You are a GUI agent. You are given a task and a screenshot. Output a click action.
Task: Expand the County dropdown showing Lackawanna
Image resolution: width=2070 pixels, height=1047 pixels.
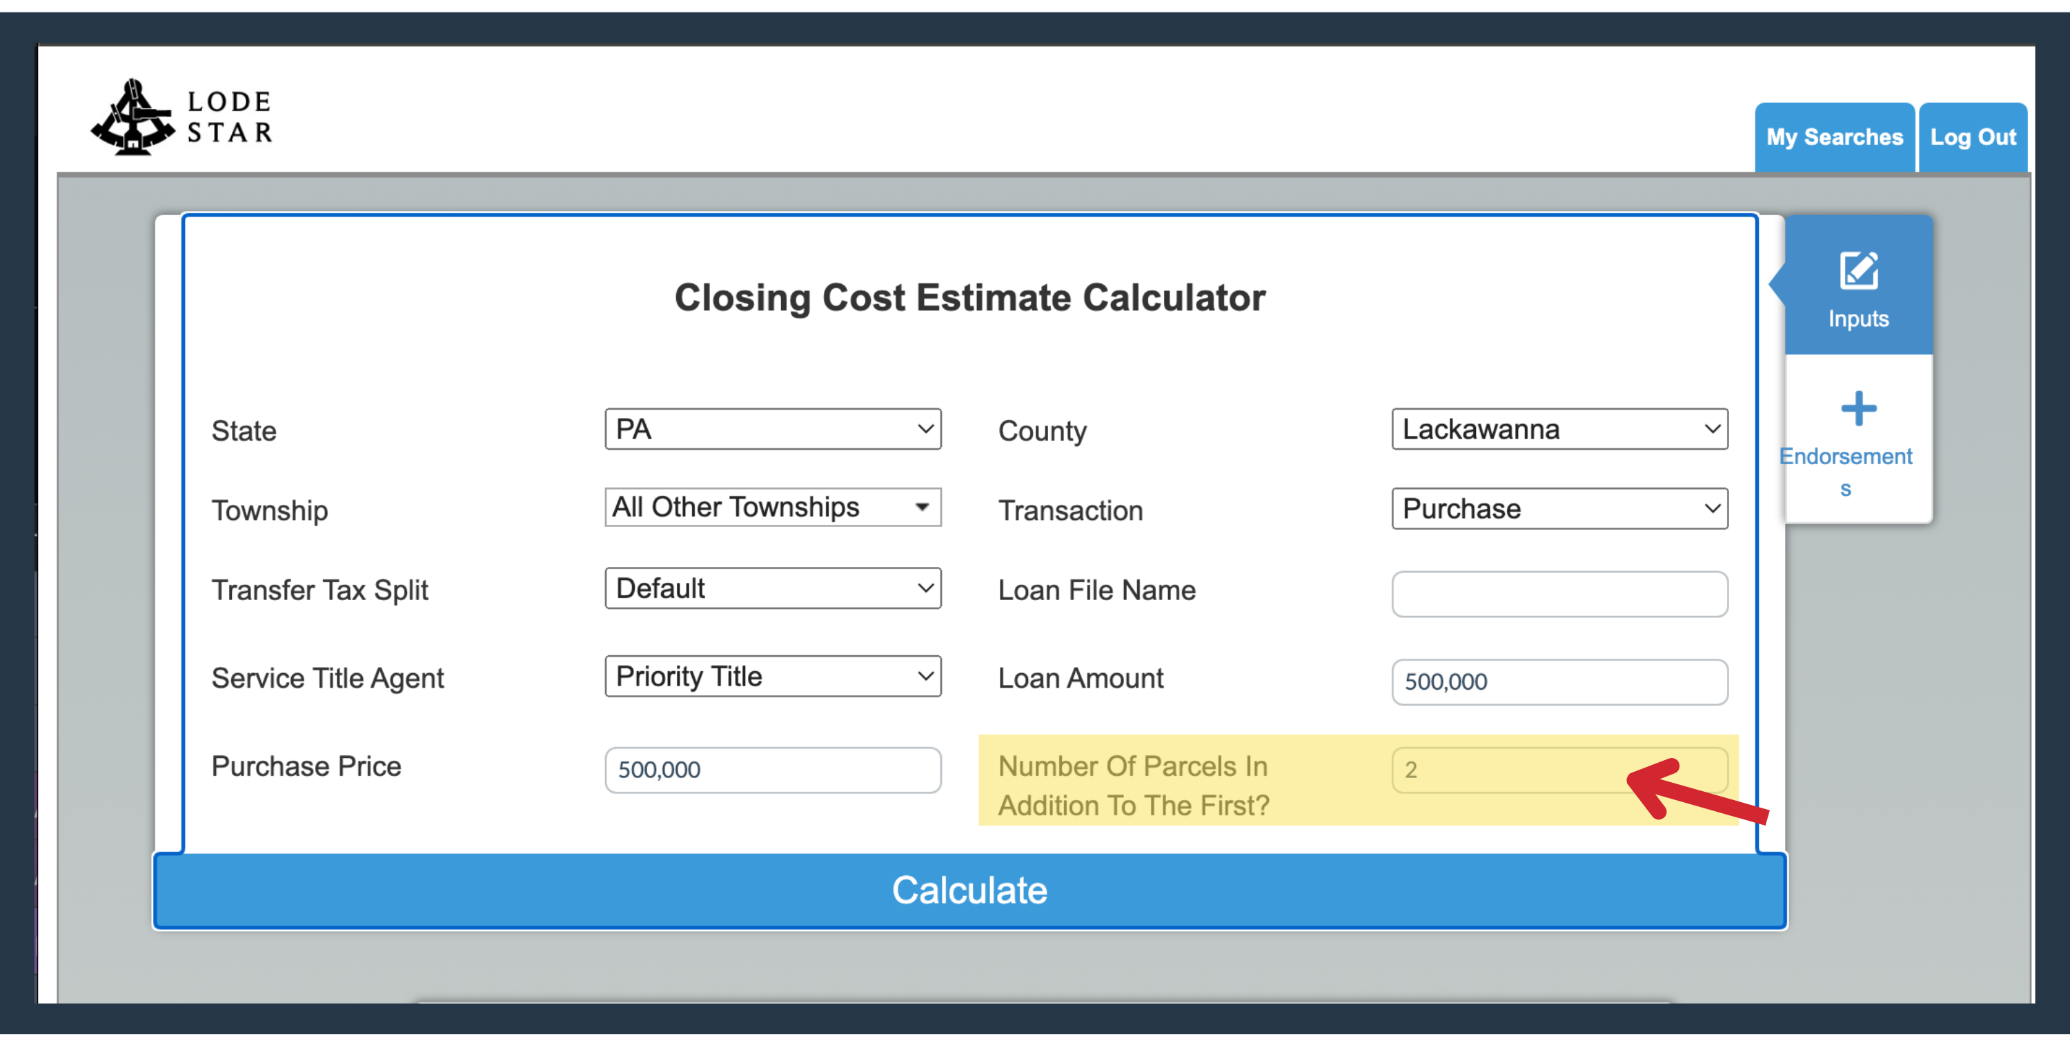pos(1559,429)
